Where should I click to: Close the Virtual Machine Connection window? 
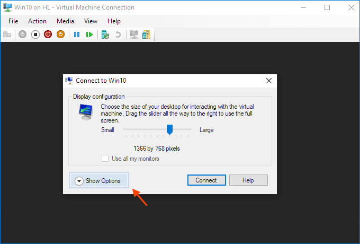point(352,7)
